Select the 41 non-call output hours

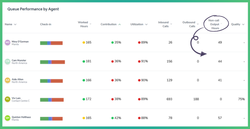tap(220, 80)
